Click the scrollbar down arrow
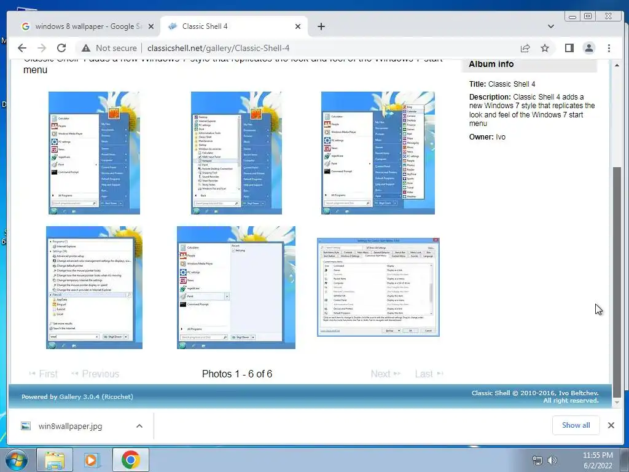The image size is (629, 472). tap(617, 402)
